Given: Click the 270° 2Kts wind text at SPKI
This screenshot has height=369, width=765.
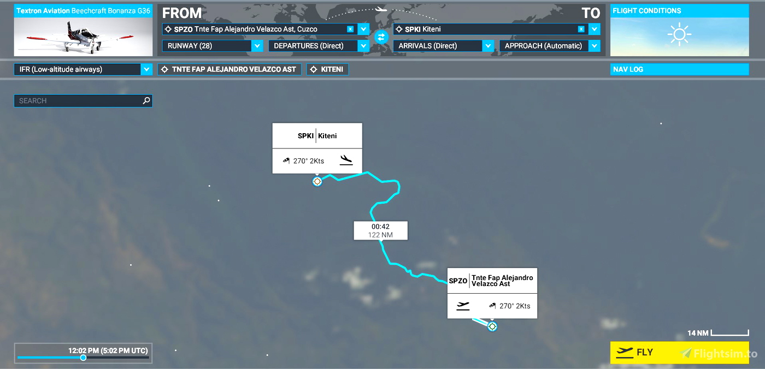Looking at the screenshot, I should coord(309,161).
